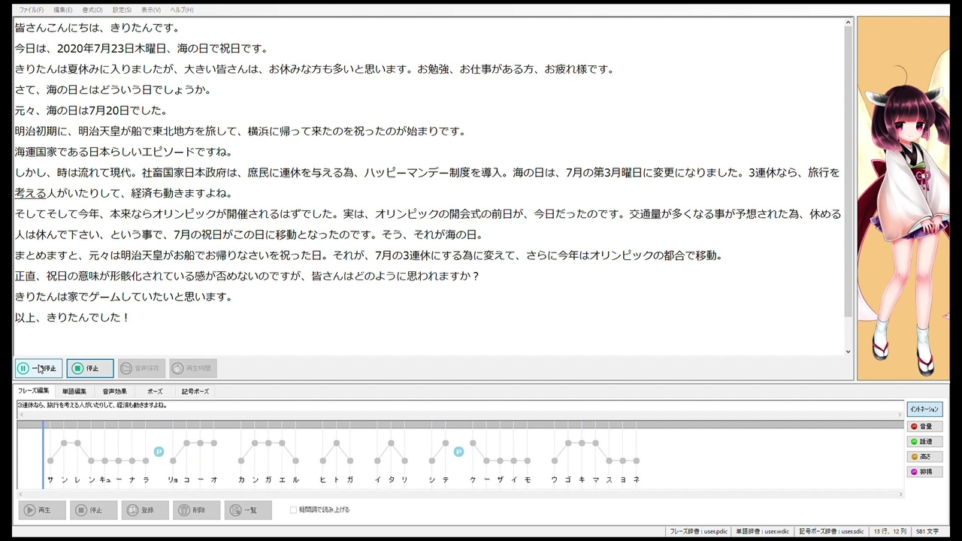The width and height of the screenshot is (962, 541).
Task: Click accent node above mora タ
Action: click(x=391, y=443)
